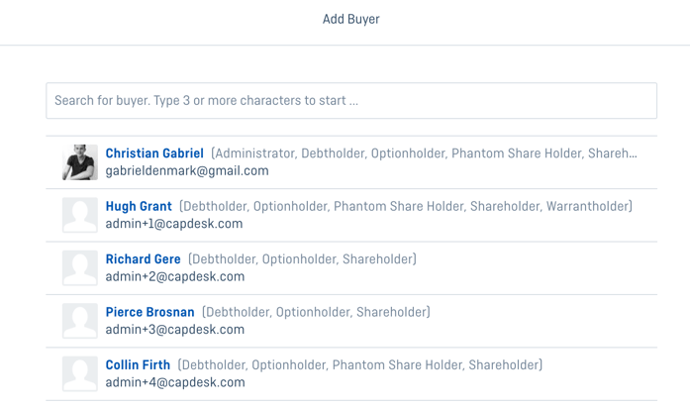Pick Pierce Brosnan from the list
The image size is (690, 407).
(x=149, y=312)
